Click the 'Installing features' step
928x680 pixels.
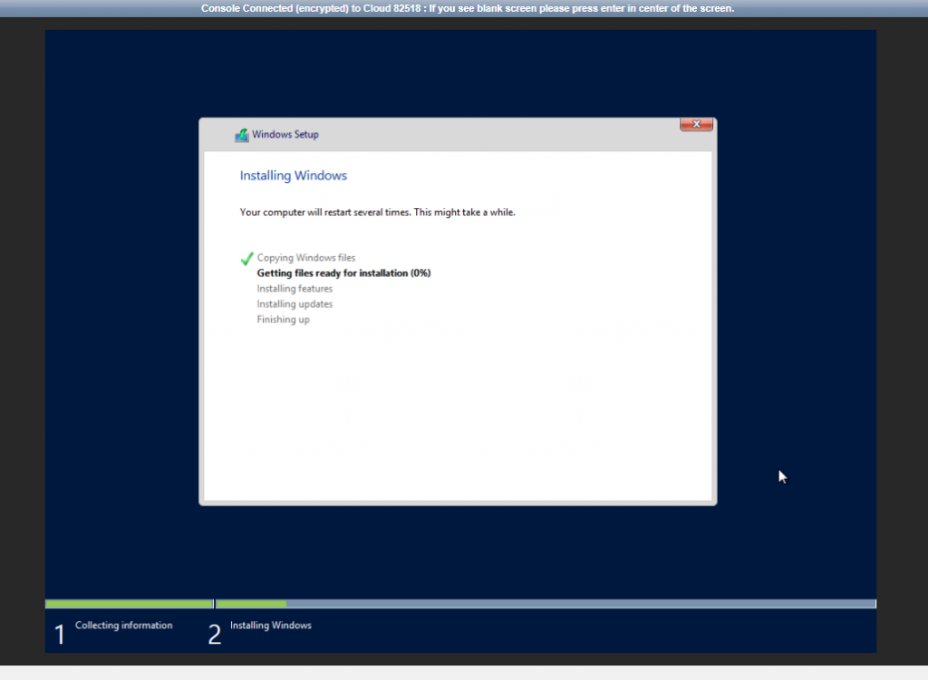(x=295, y=289)
